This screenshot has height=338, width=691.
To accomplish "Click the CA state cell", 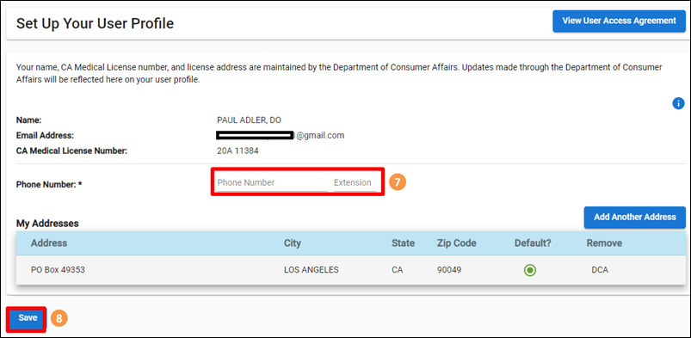I will [x=397, y=270].
